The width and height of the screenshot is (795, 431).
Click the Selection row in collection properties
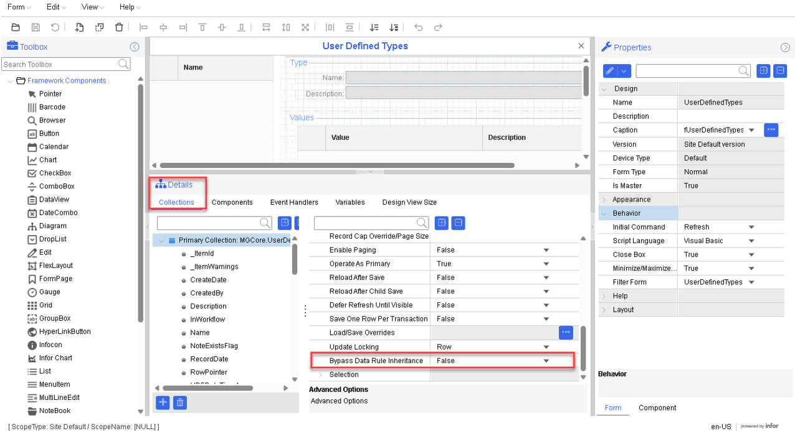pyautogui.click(x=444, y=374)
